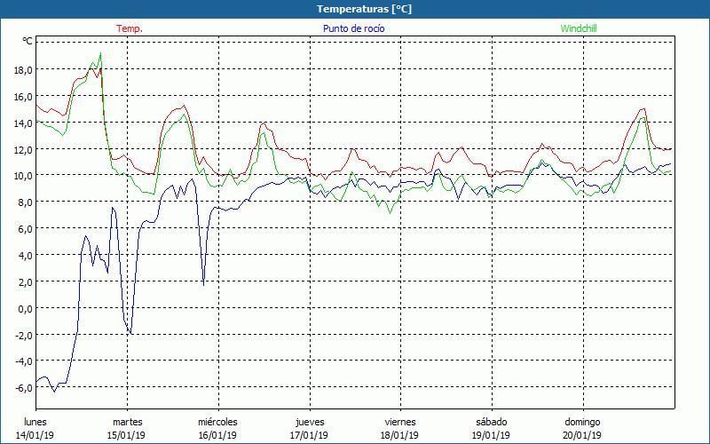Viewport: 710px width, 444px height.
Task: Select the blue 'Punto de rocío' legend label
Action: pyautogui.click(x=353, y=28)
